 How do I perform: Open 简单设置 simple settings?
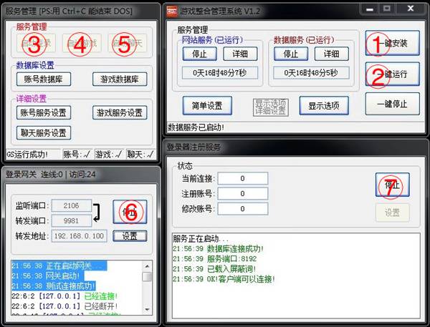[207, 105]
